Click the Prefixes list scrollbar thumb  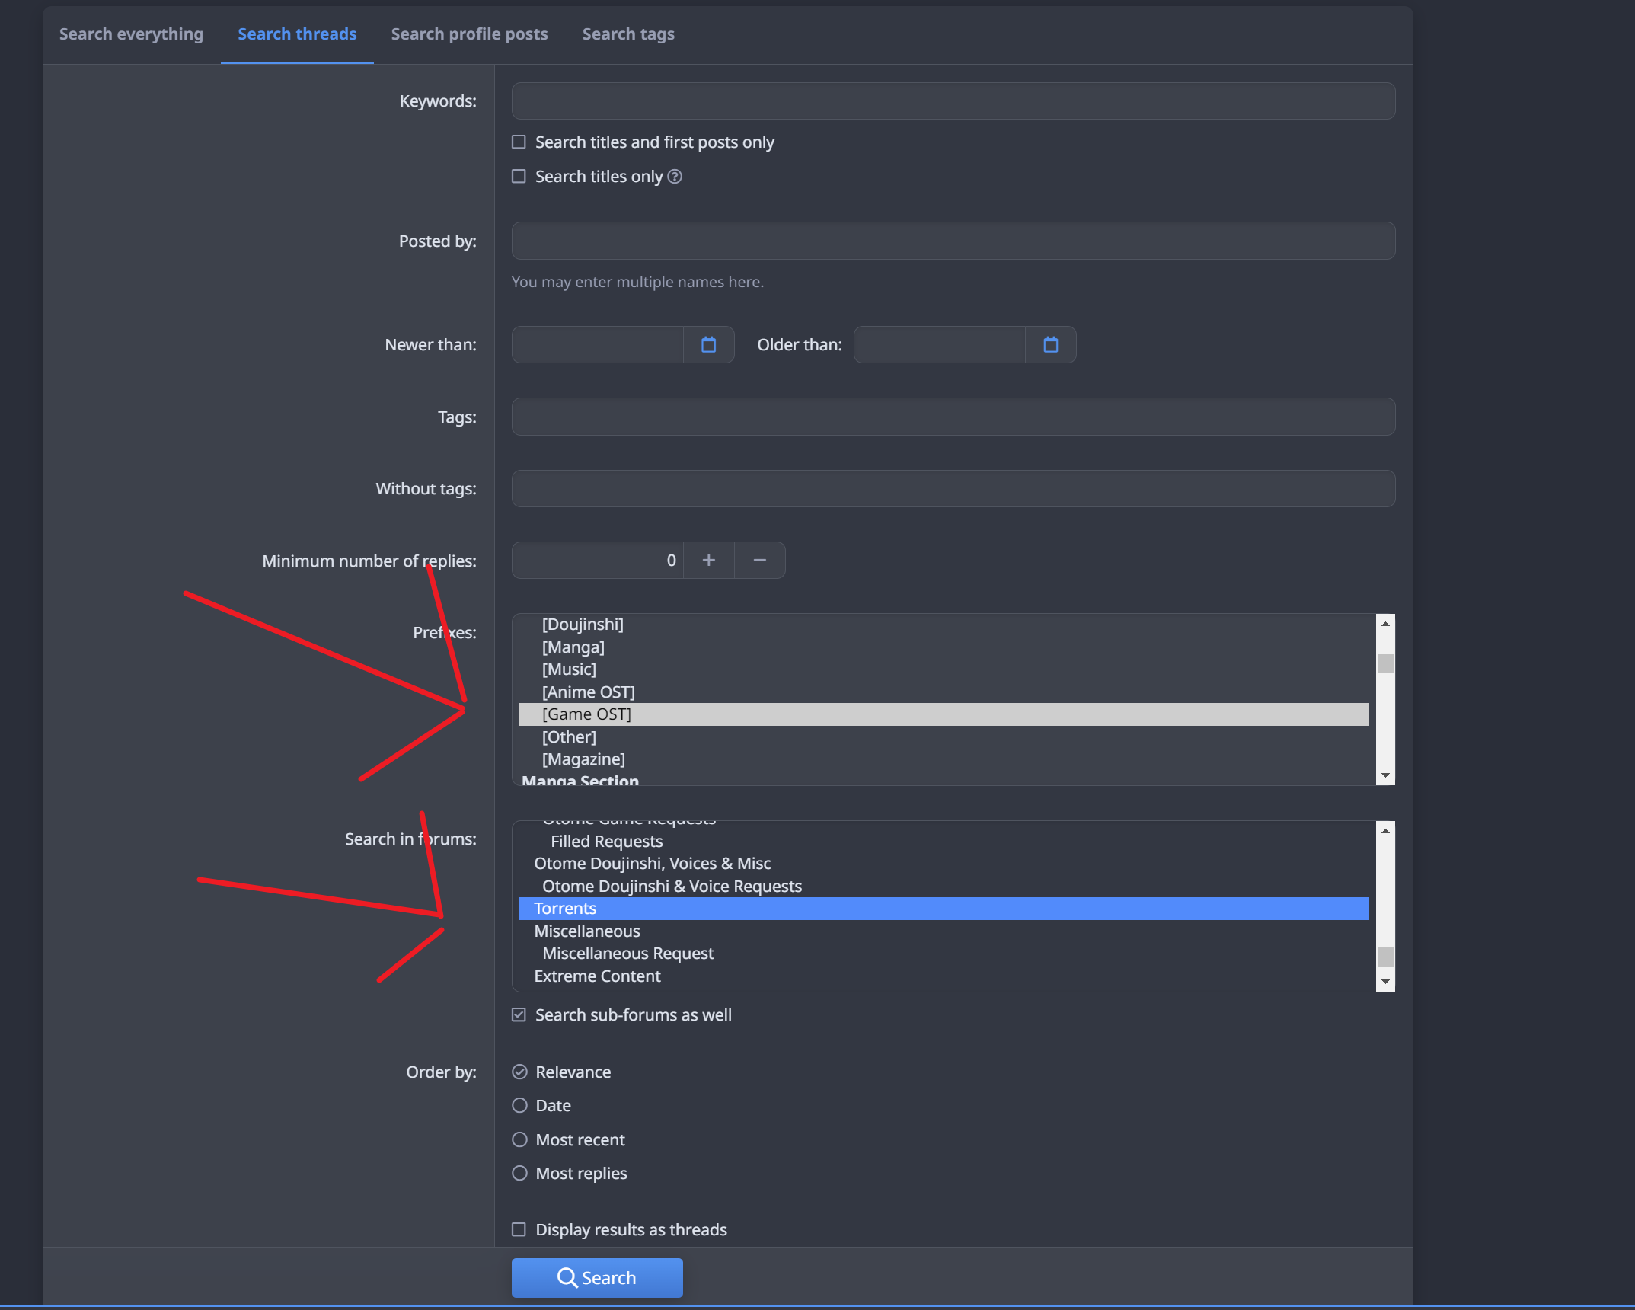tap(1385, 664)
